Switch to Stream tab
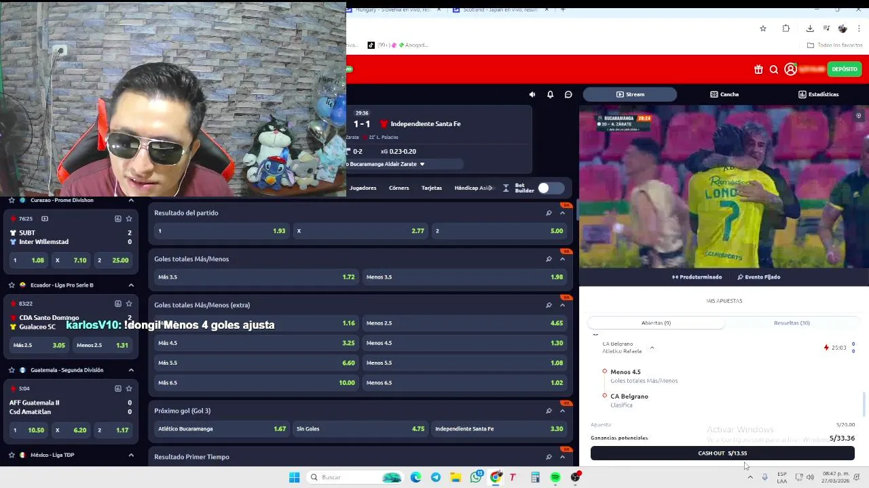The image size is (869, 488). pos(630,94)
